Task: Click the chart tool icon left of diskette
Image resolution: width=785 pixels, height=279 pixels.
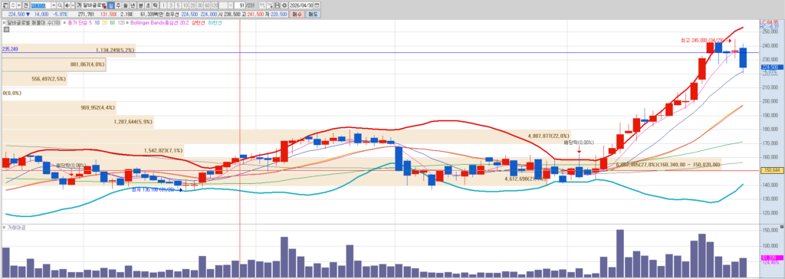Action: coord(269,5)
